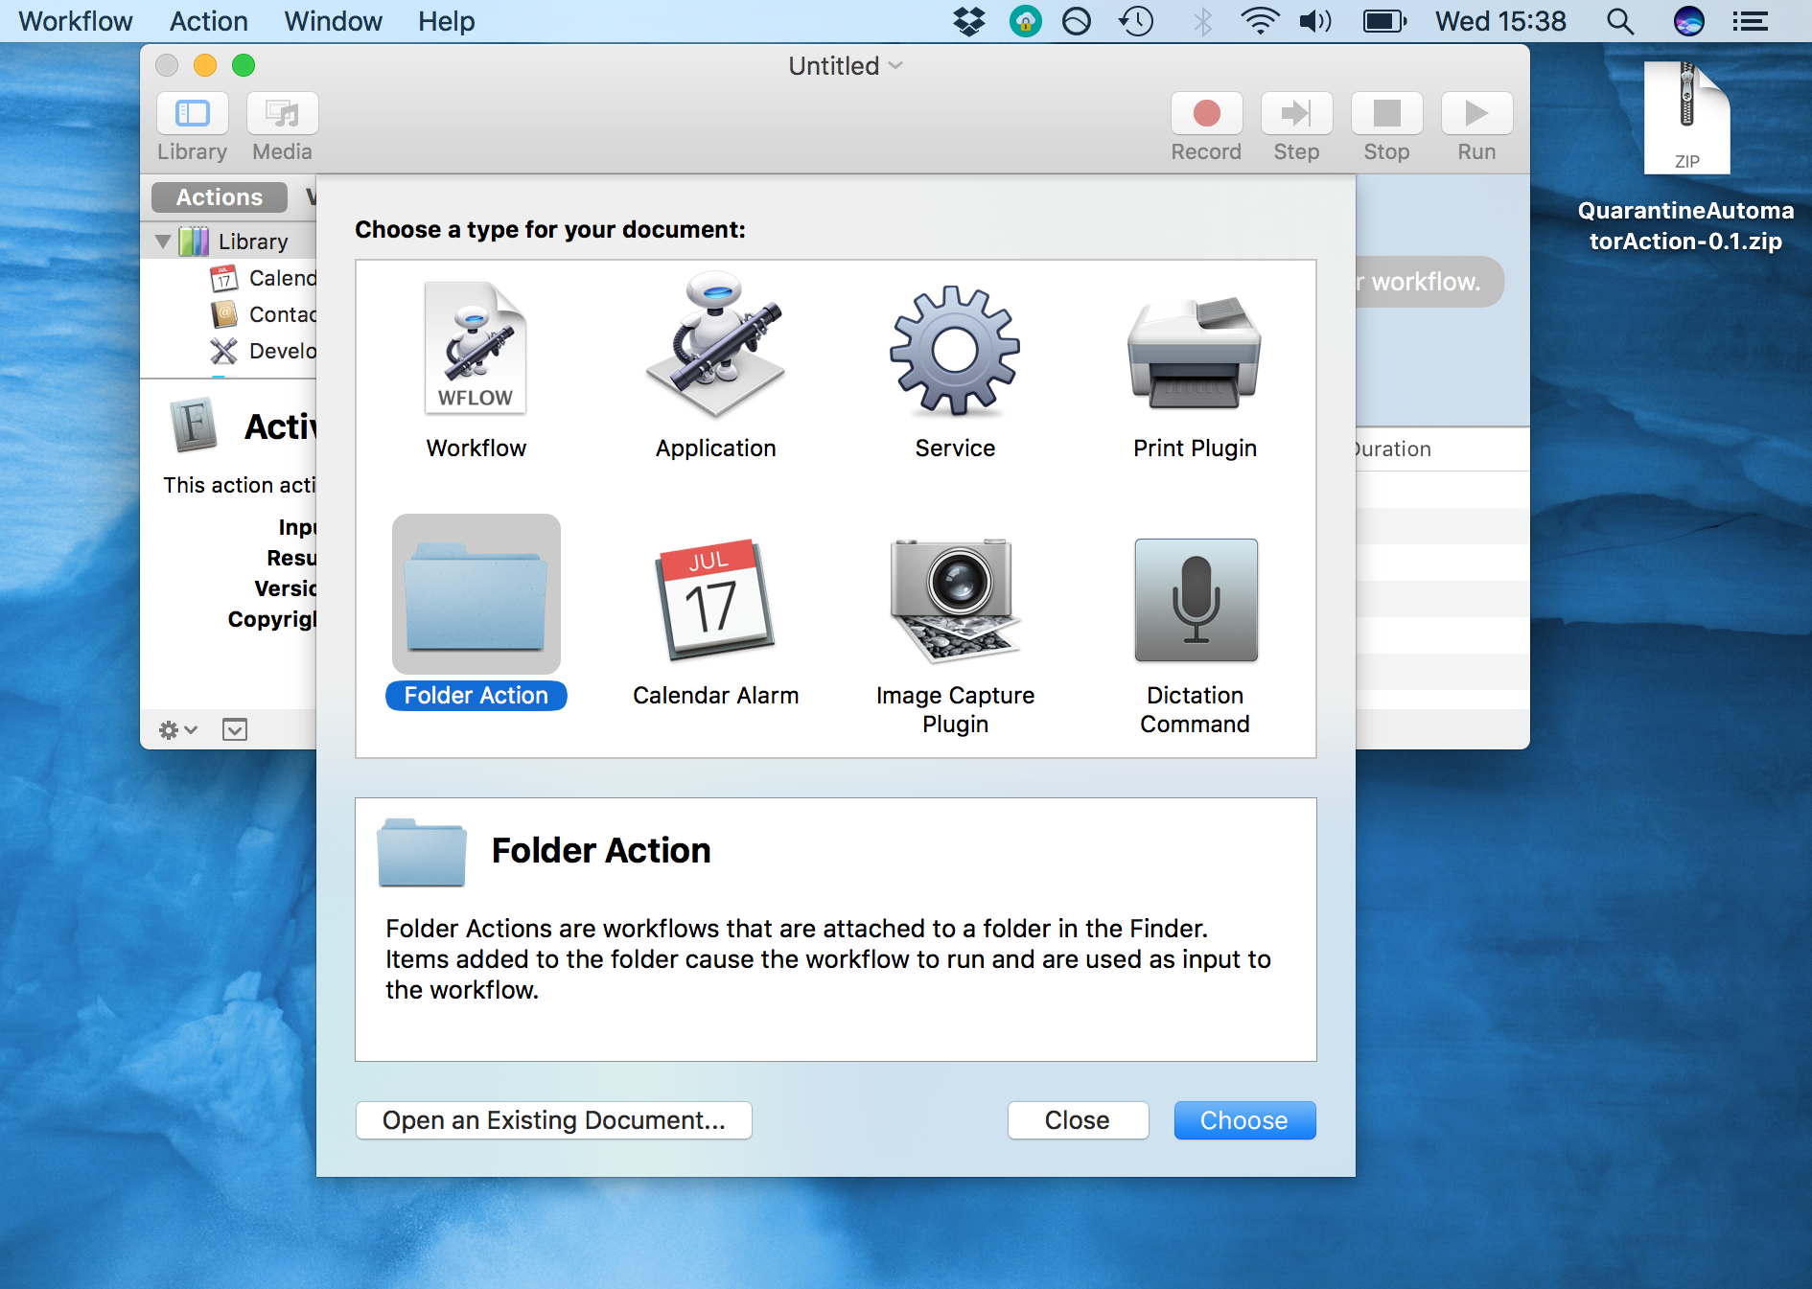Select the Workflow document type

click(x=476, y=370)
